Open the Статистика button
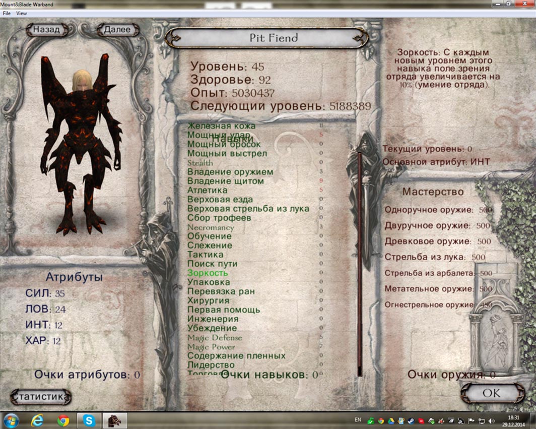Viewport: 536px width, 429px height. click(x=40, y=397)
